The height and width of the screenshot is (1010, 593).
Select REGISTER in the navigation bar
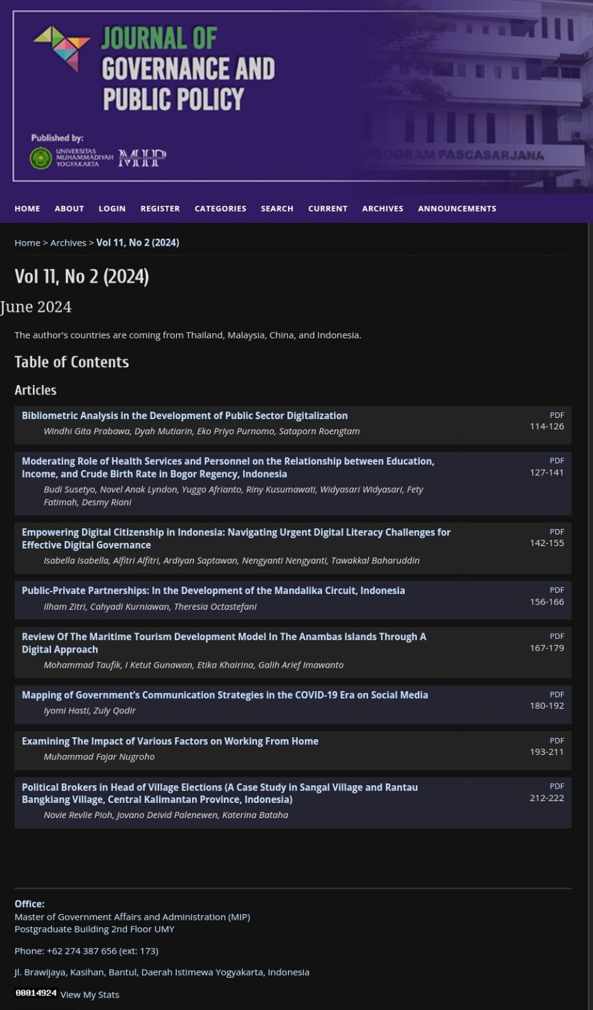tap(160, 208)
